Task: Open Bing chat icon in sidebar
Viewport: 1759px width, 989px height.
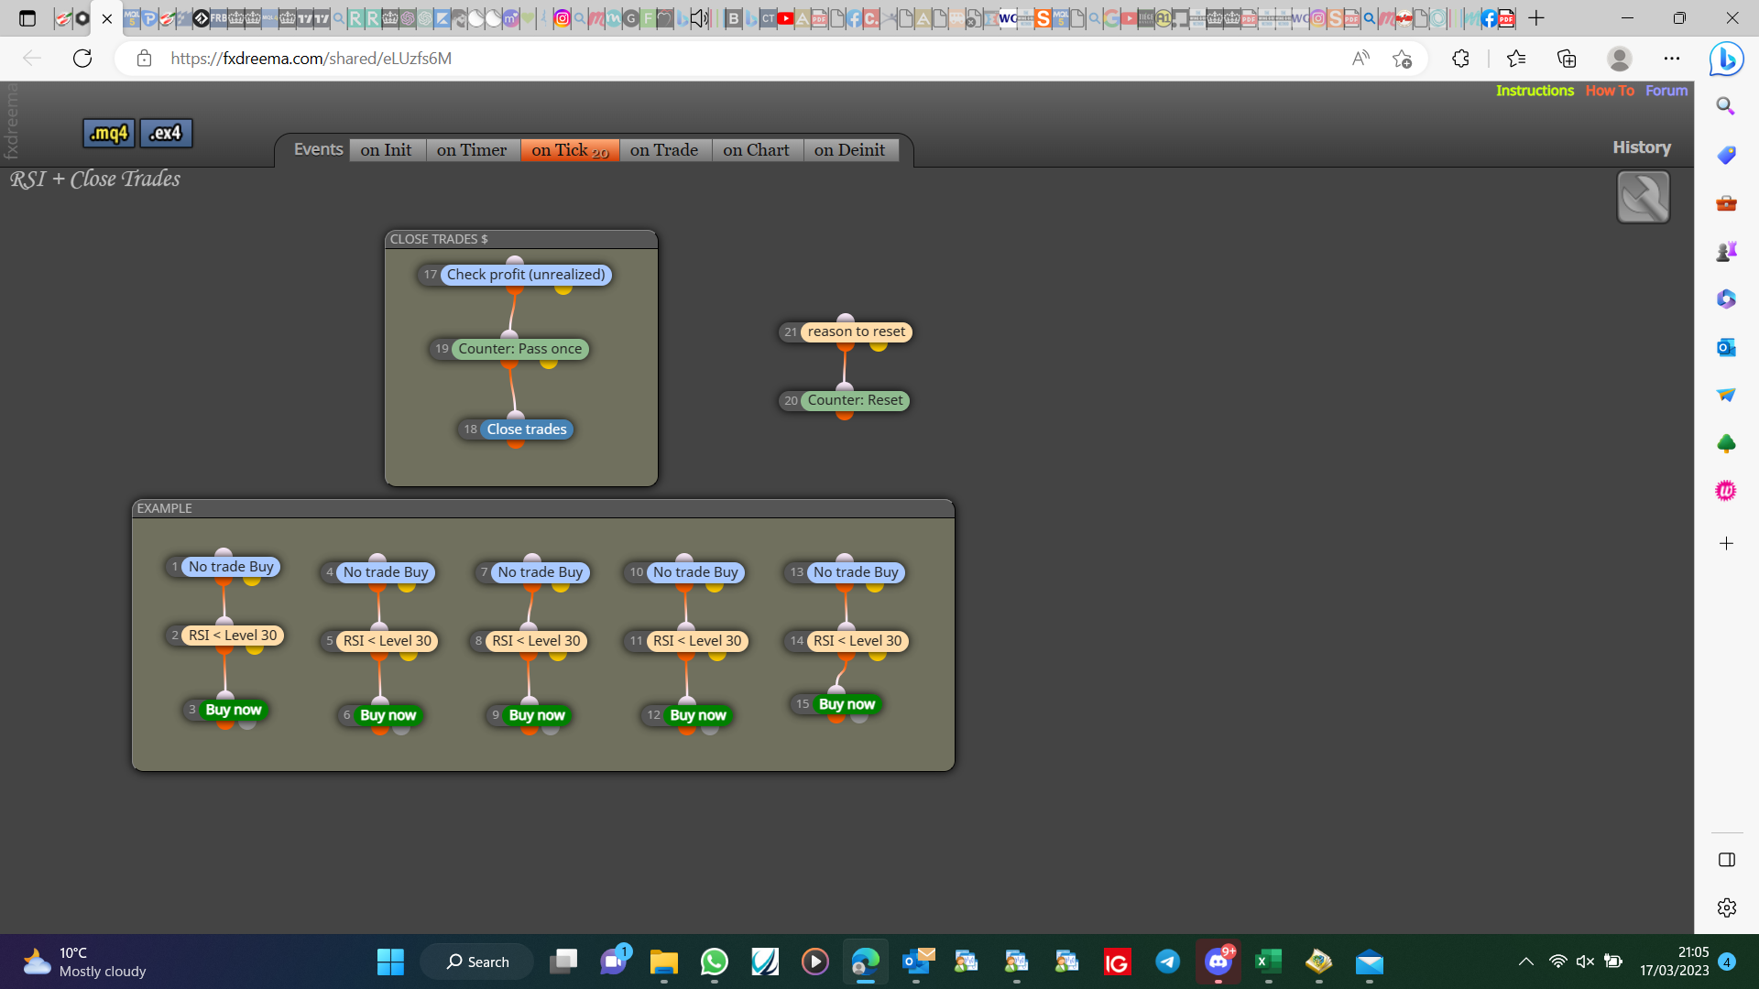Action: point(1726,60)
